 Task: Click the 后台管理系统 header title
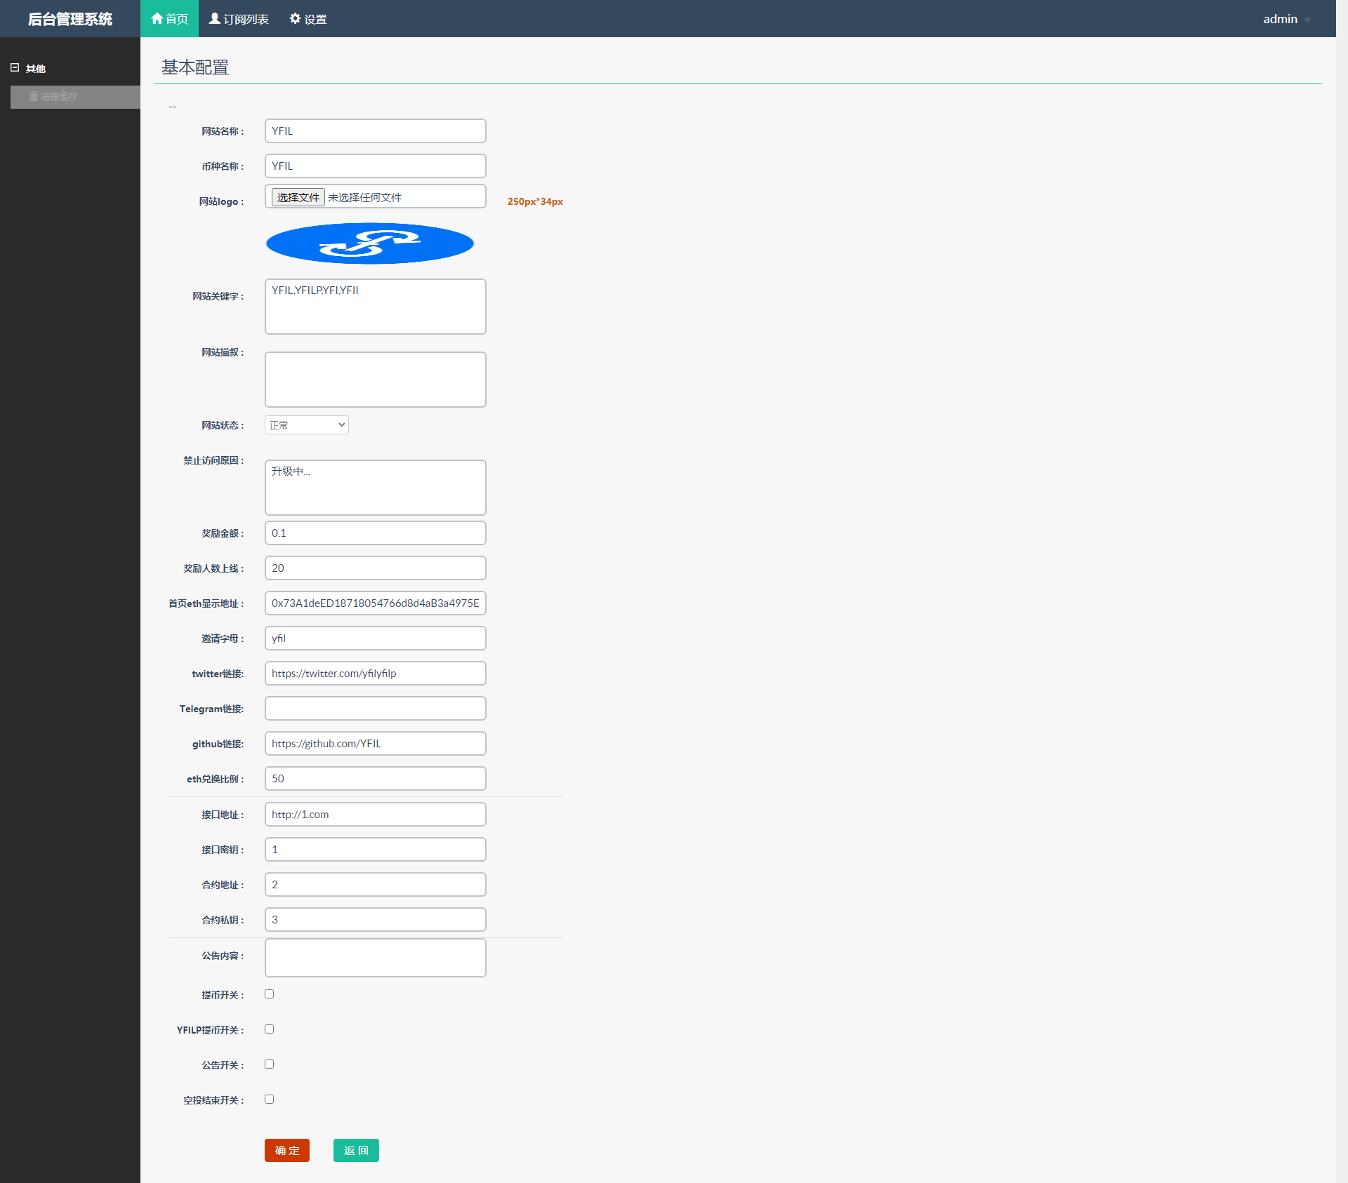click(70, 19)
